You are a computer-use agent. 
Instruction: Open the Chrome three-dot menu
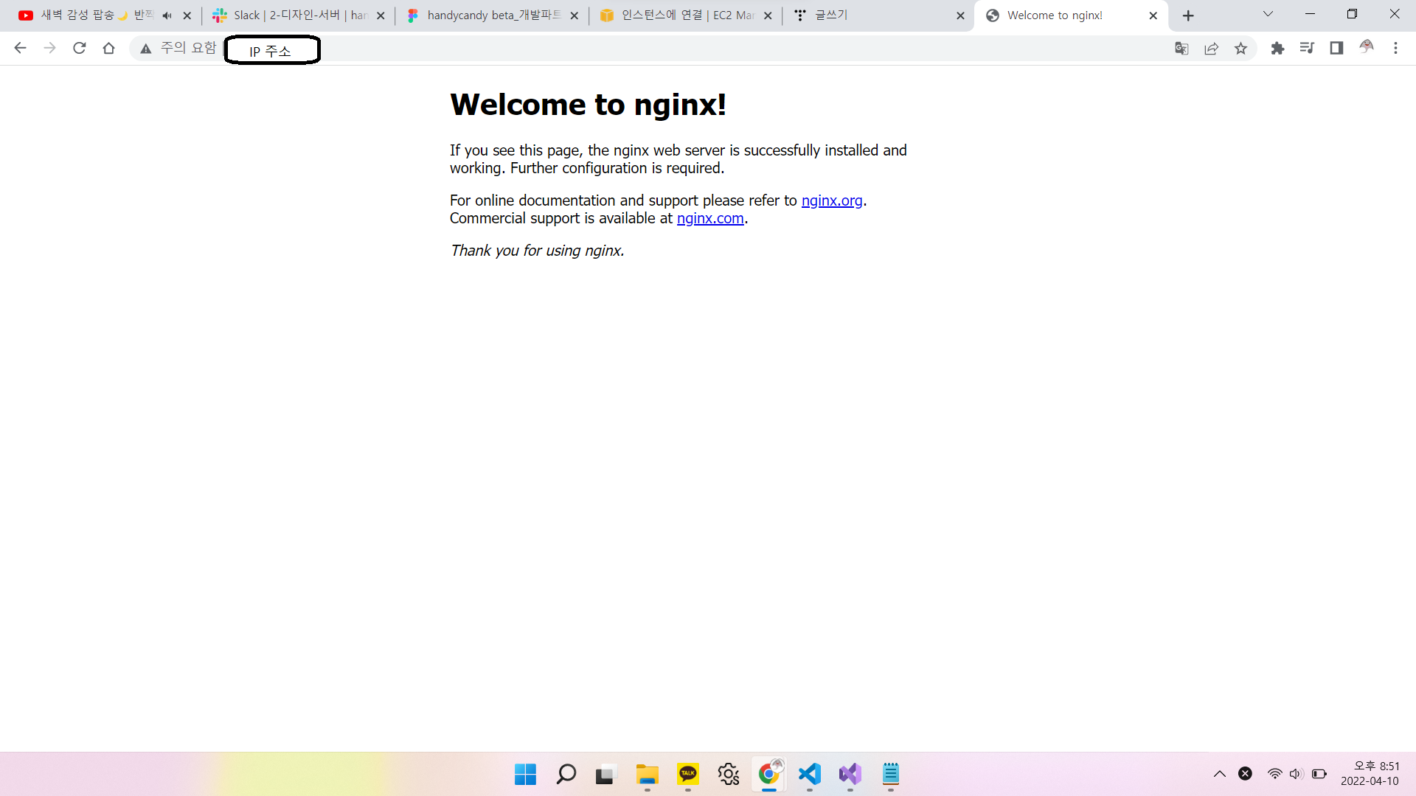point(1395,49)
